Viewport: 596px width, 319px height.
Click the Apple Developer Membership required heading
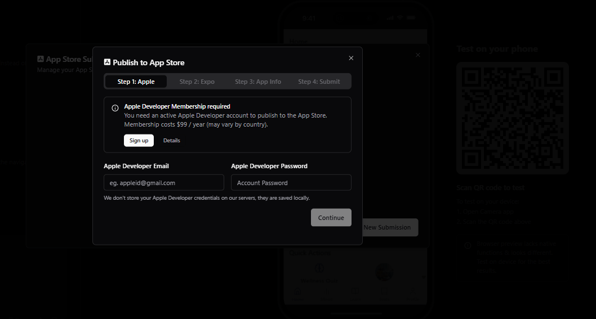tap(177, 106)
